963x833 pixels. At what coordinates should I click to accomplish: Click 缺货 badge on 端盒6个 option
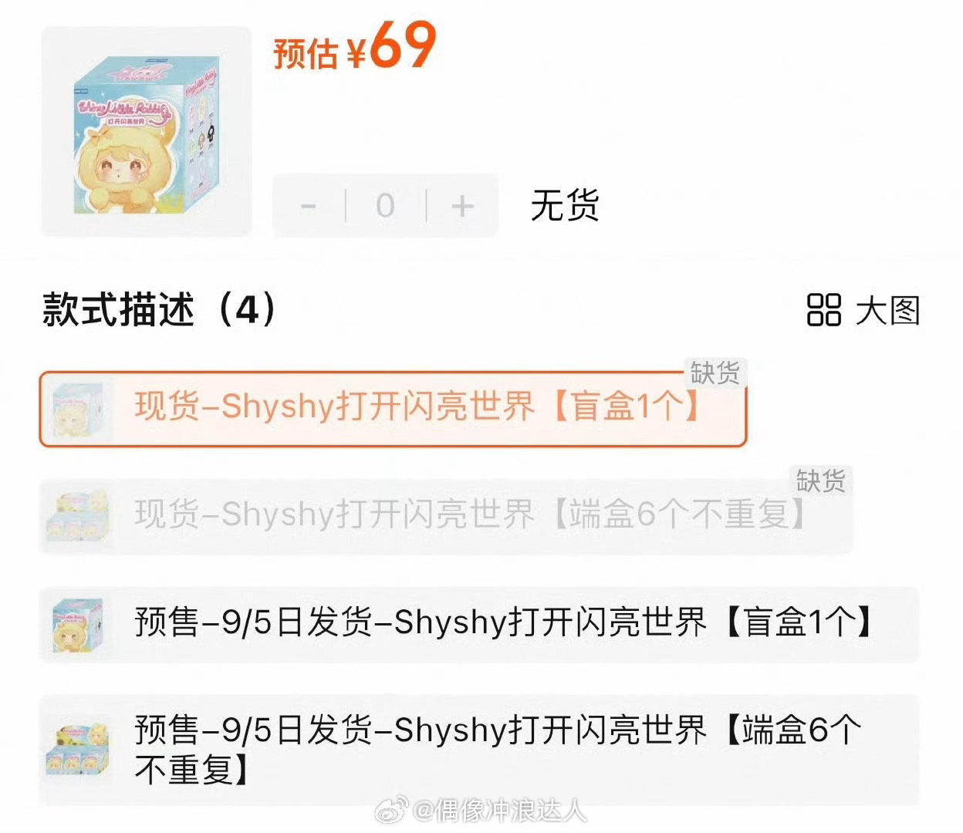[820, 481]
